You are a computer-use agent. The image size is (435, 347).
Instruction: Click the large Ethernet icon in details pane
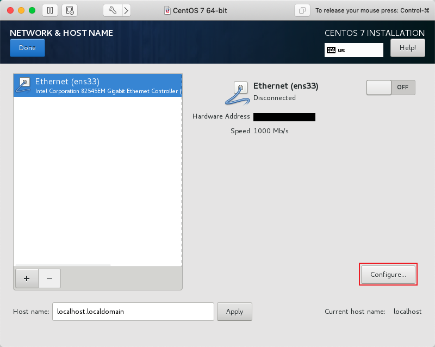(237, 93)
